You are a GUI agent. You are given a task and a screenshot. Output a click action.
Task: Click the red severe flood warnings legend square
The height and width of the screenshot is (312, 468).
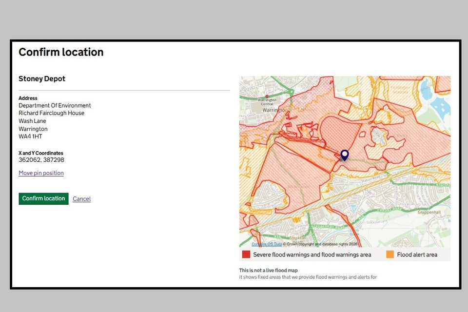[246, 254]
